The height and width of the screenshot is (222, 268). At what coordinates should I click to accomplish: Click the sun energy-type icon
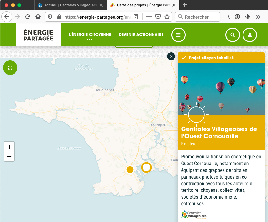[196, 115]
